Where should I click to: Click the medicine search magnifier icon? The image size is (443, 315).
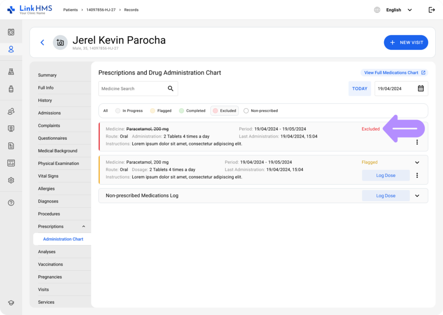click(170, 89)
